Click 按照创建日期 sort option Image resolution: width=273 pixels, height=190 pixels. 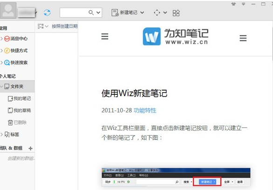(x=65, y=26)
